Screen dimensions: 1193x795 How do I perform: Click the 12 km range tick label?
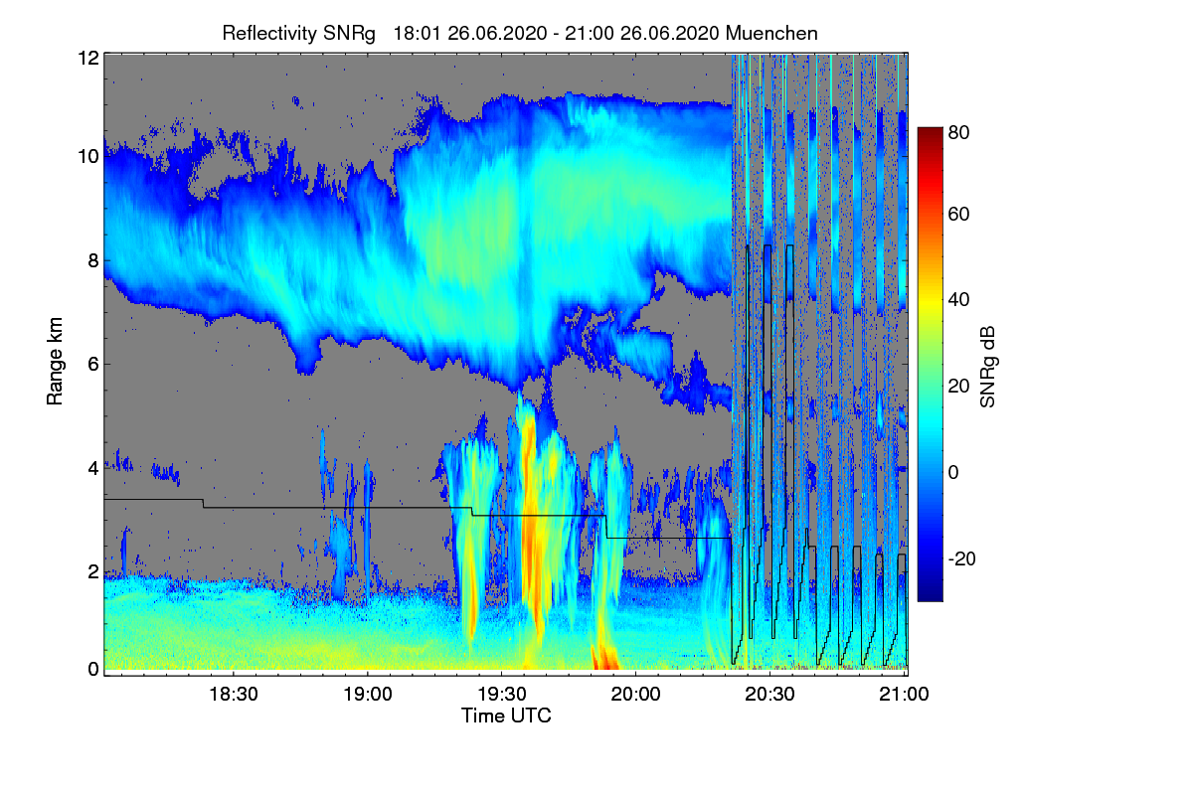point(88,58)
